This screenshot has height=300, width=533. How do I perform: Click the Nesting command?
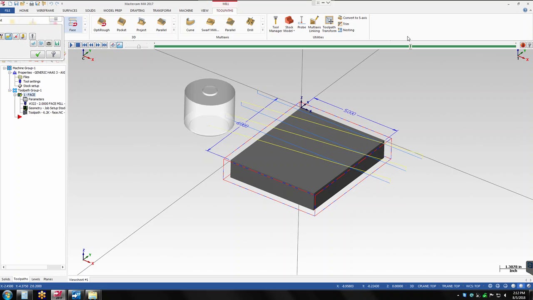pyautogui.click(x=346, y=30)
